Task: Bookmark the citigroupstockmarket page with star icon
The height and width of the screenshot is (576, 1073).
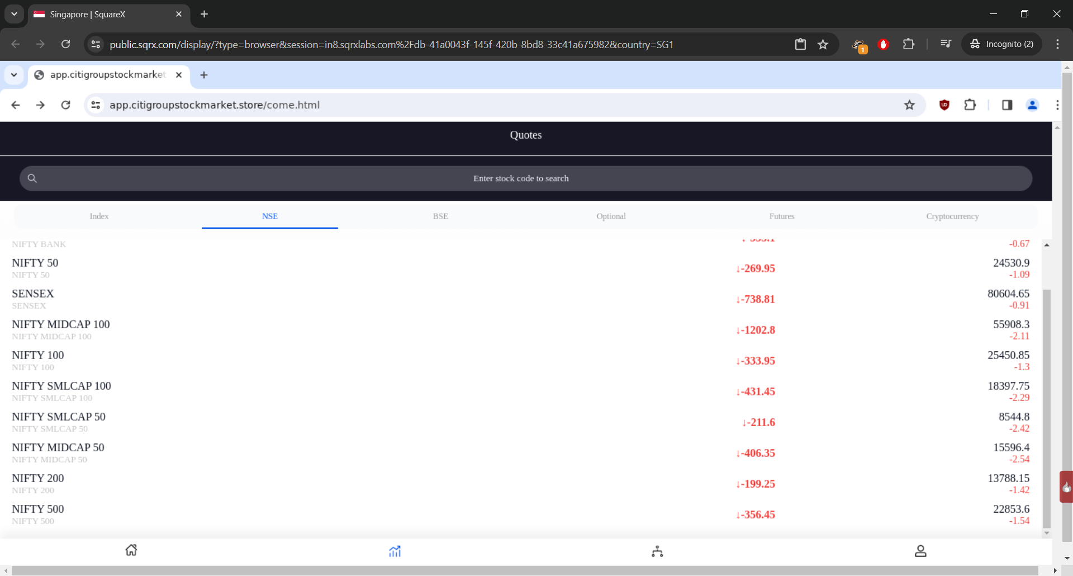Action: [909, 105]
